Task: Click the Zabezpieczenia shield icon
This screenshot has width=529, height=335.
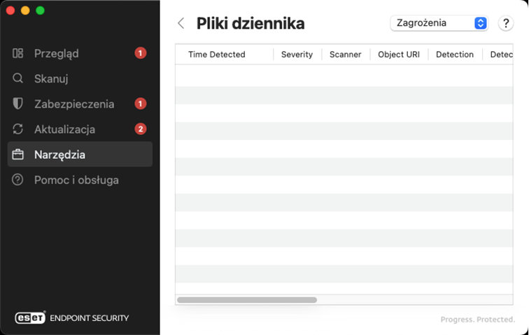Action: click(x=18, y=104)
